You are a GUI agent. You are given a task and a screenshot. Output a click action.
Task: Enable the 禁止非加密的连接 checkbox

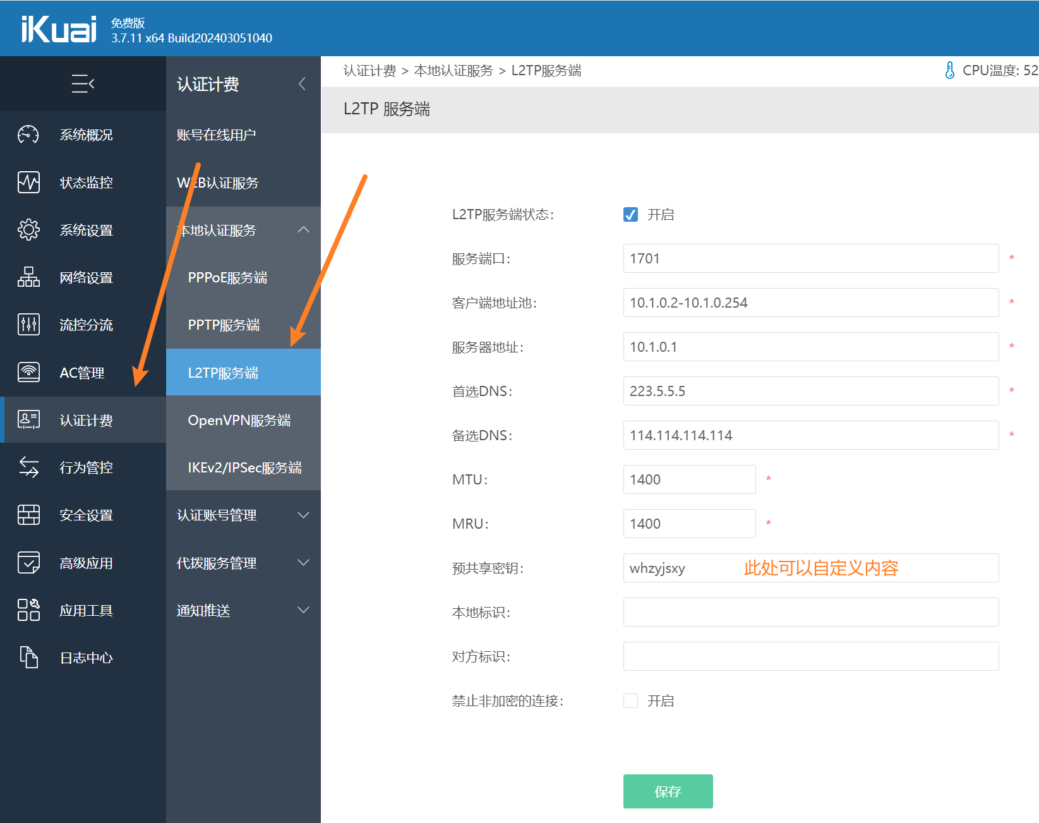click(630, 701)
